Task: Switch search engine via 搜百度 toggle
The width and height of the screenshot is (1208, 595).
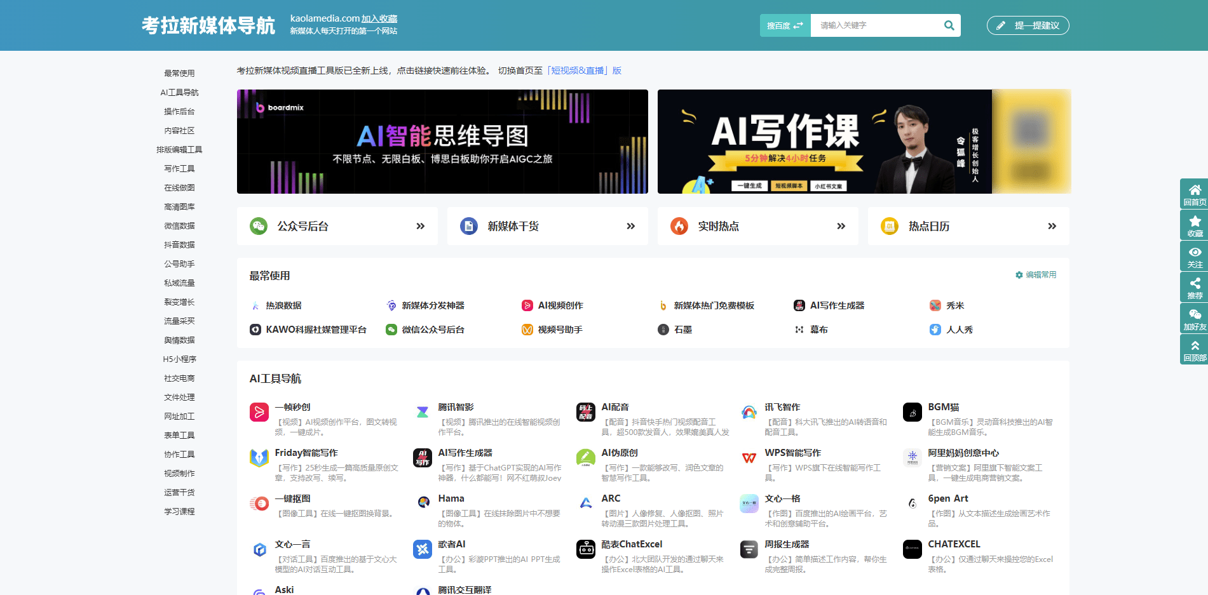Action: (x=785, y=25)
